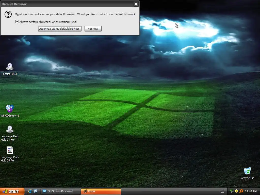Click the safely remove hardware tray icon

coord(232,191)
